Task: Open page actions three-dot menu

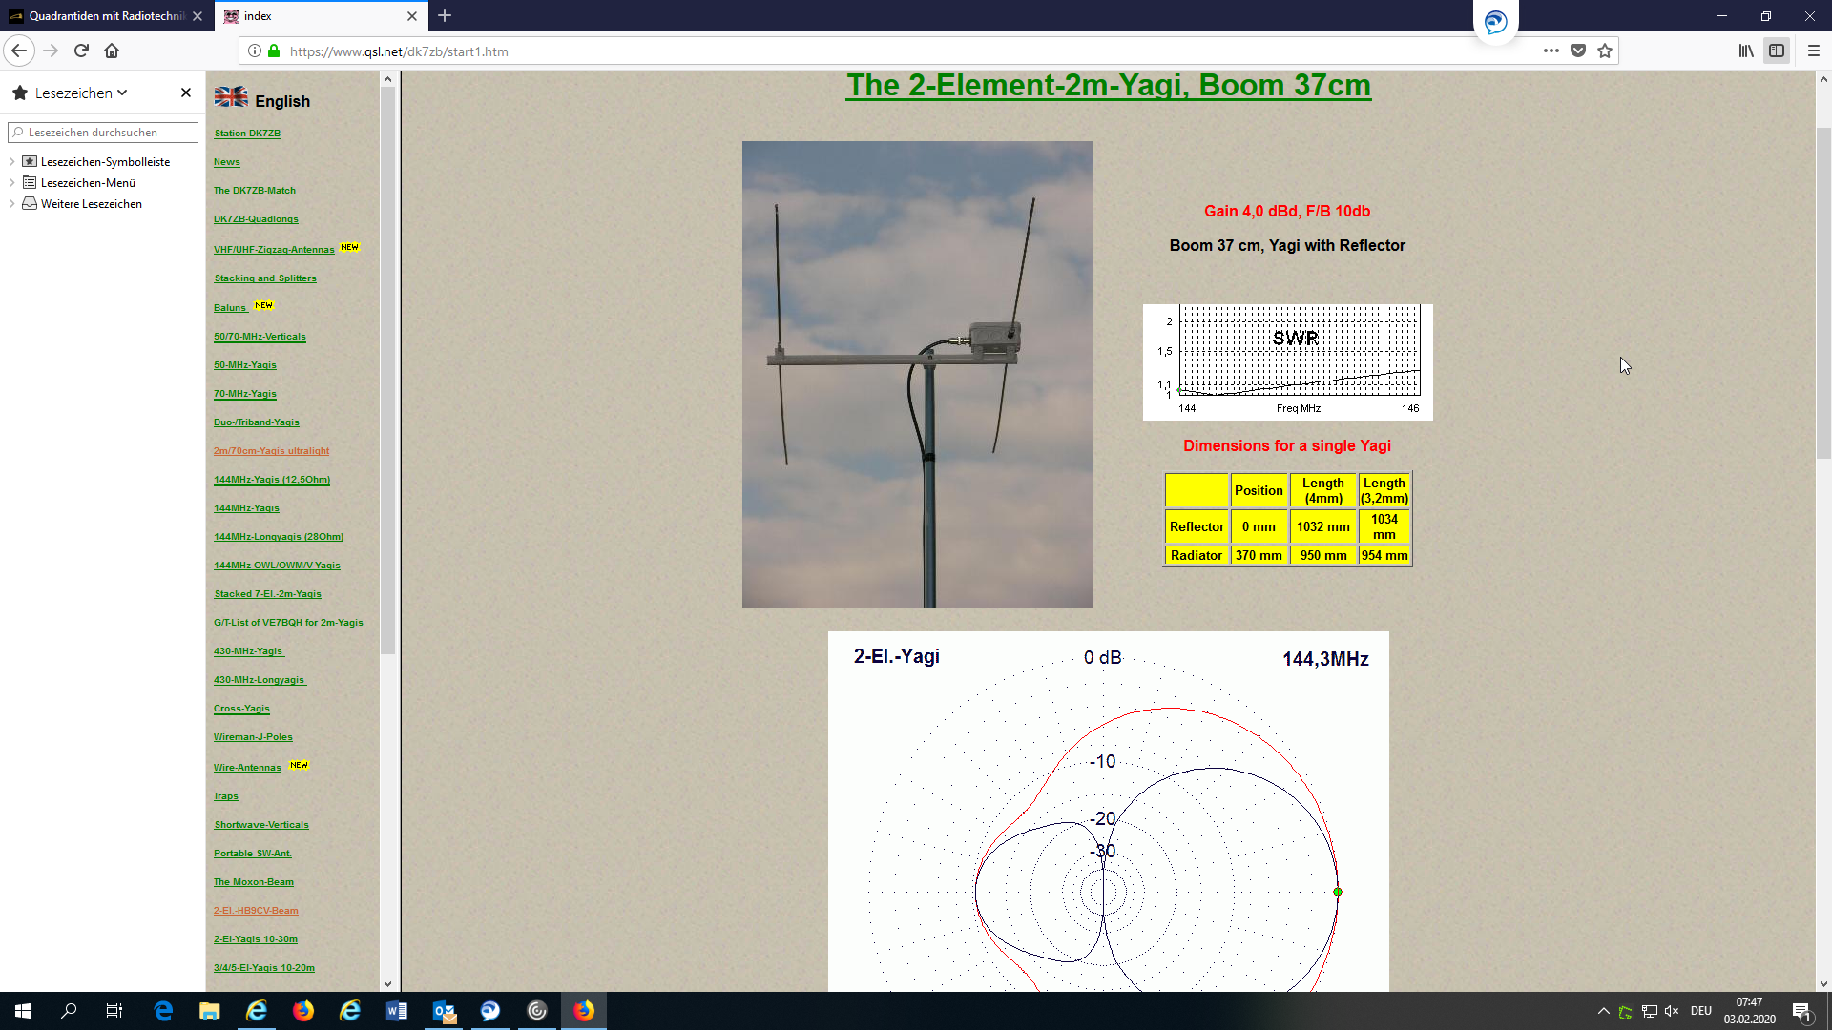Action: [x=1551, y=51]
